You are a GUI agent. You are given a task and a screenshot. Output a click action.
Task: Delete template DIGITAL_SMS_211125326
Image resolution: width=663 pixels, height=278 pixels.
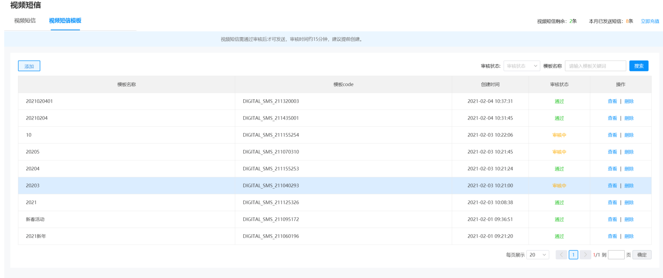click(629, 202)
